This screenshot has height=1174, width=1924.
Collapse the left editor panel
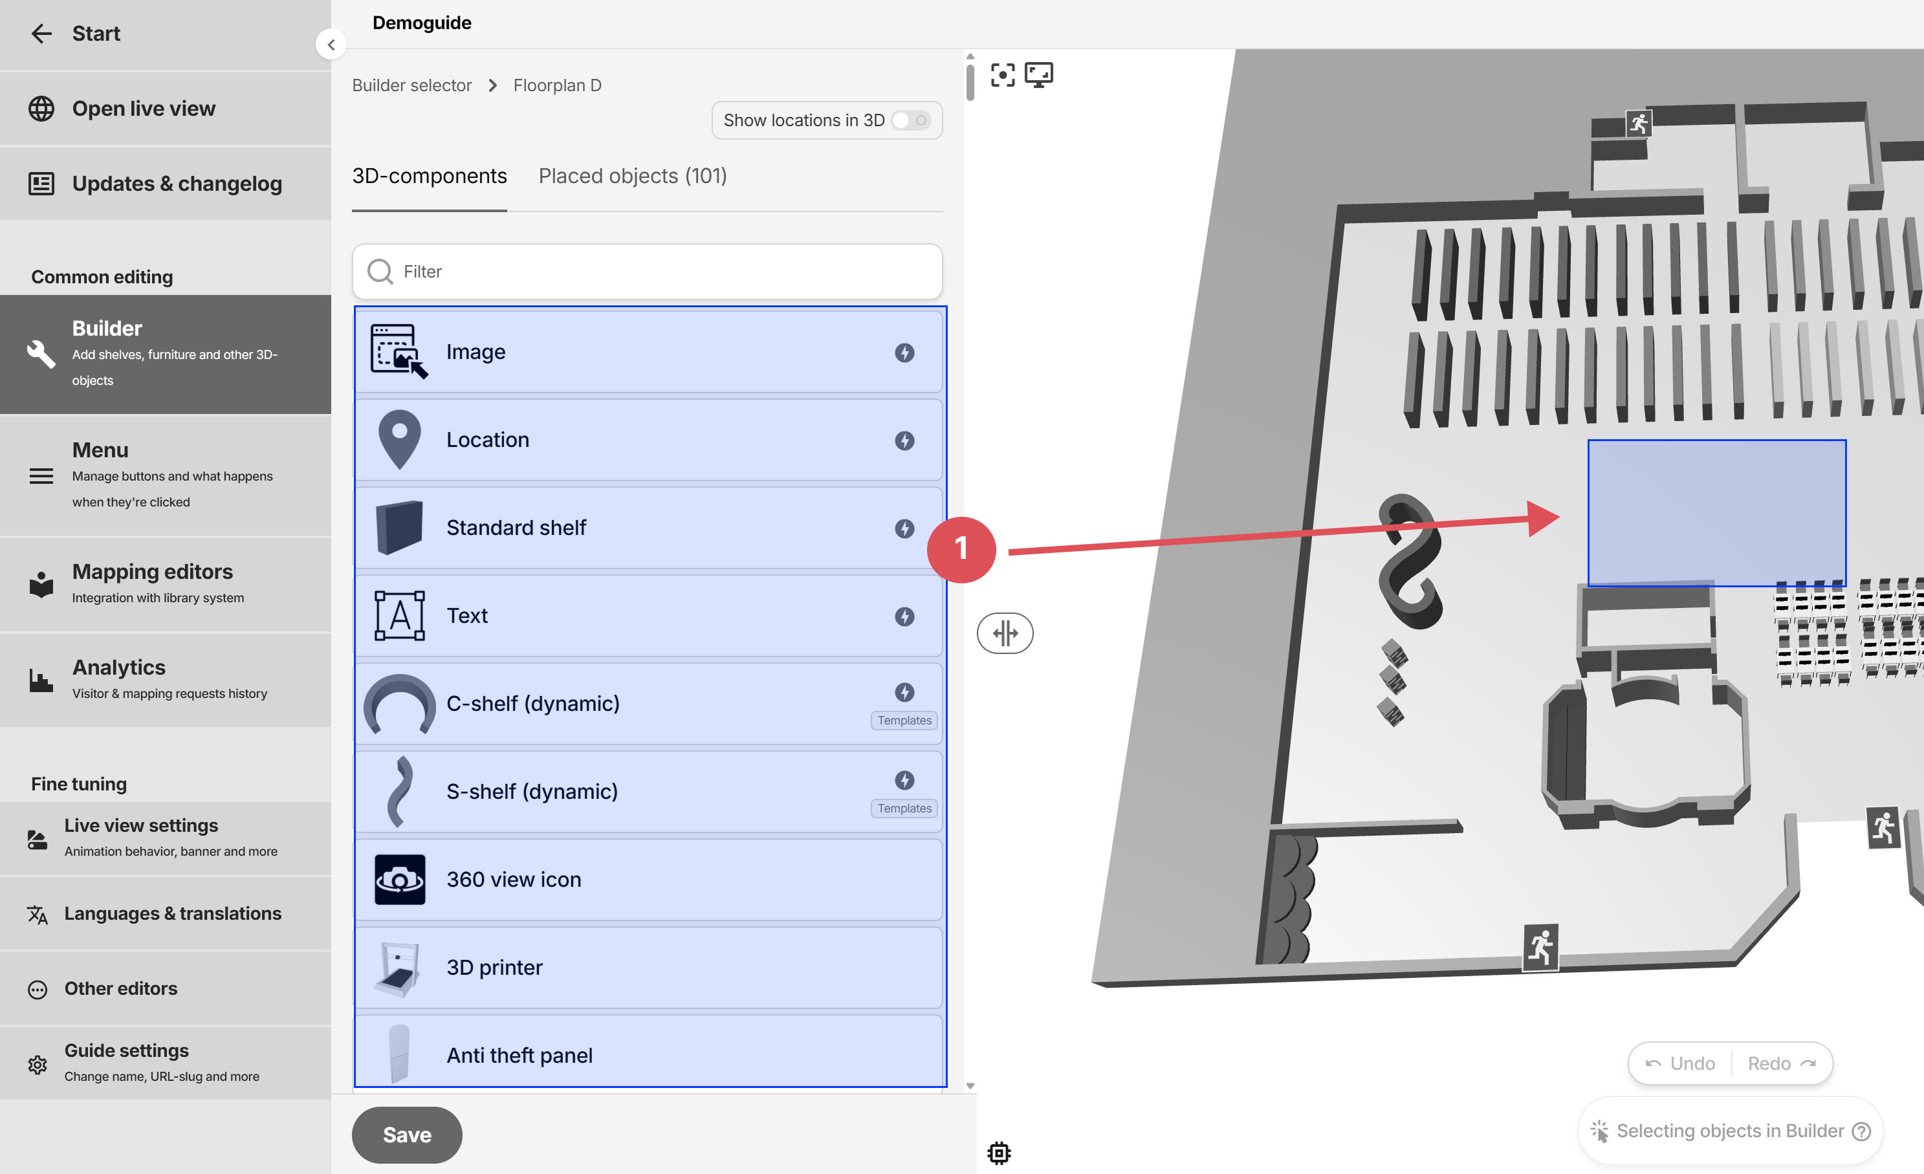click(x=332, y=45)
